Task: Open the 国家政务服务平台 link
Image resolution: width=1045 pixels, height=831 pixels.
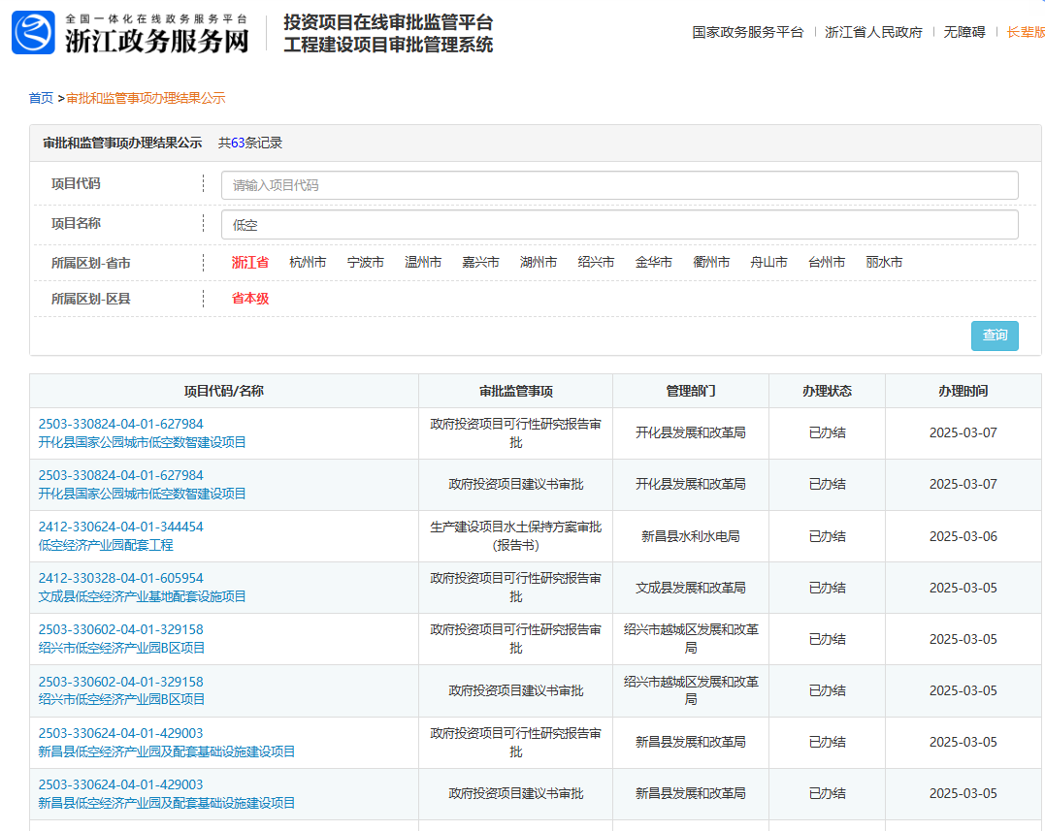Action: pos(747,32)
